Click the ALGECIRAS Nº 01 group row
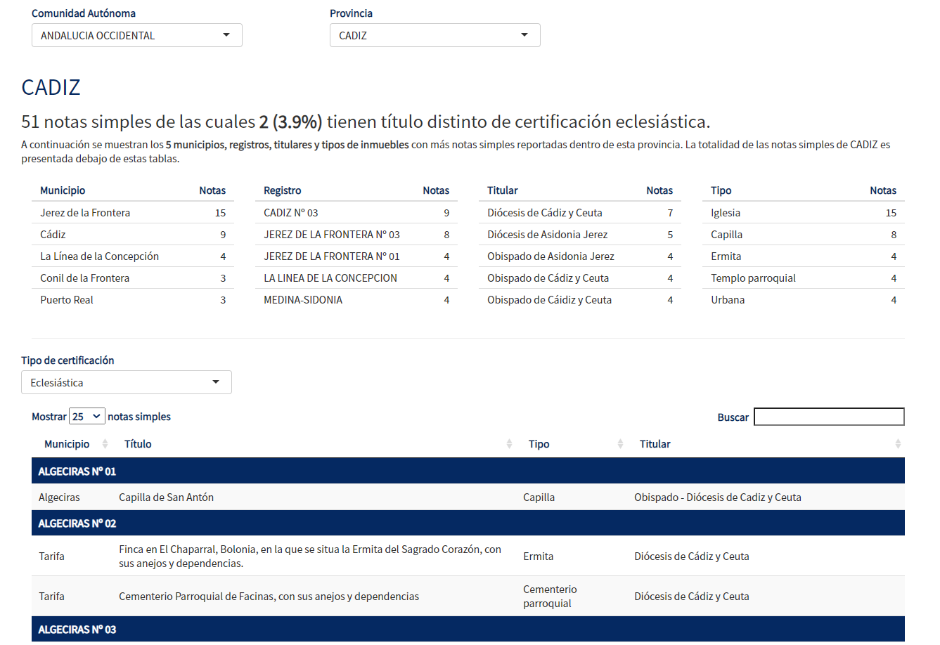Viewport: 940px width, 645px height. 468,471
